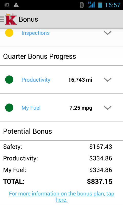The width and height of the screenshot is (123, 206).
Task: Open the Inspections link
Action: tap(36, 33)
